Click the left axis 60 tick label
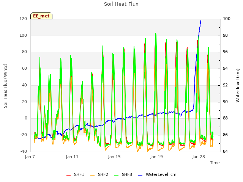This screenshot has width=243, height=182. pos(24,68)
